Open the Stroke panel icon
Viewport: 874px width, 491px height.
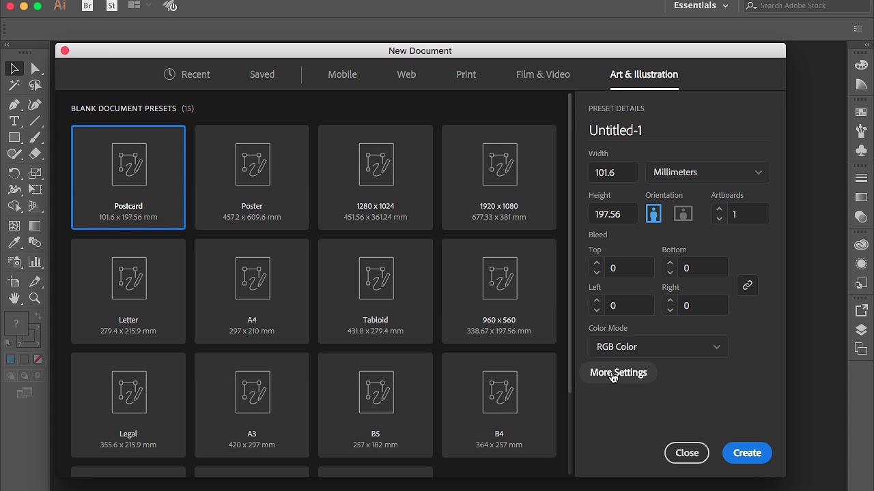coord(861,179)
